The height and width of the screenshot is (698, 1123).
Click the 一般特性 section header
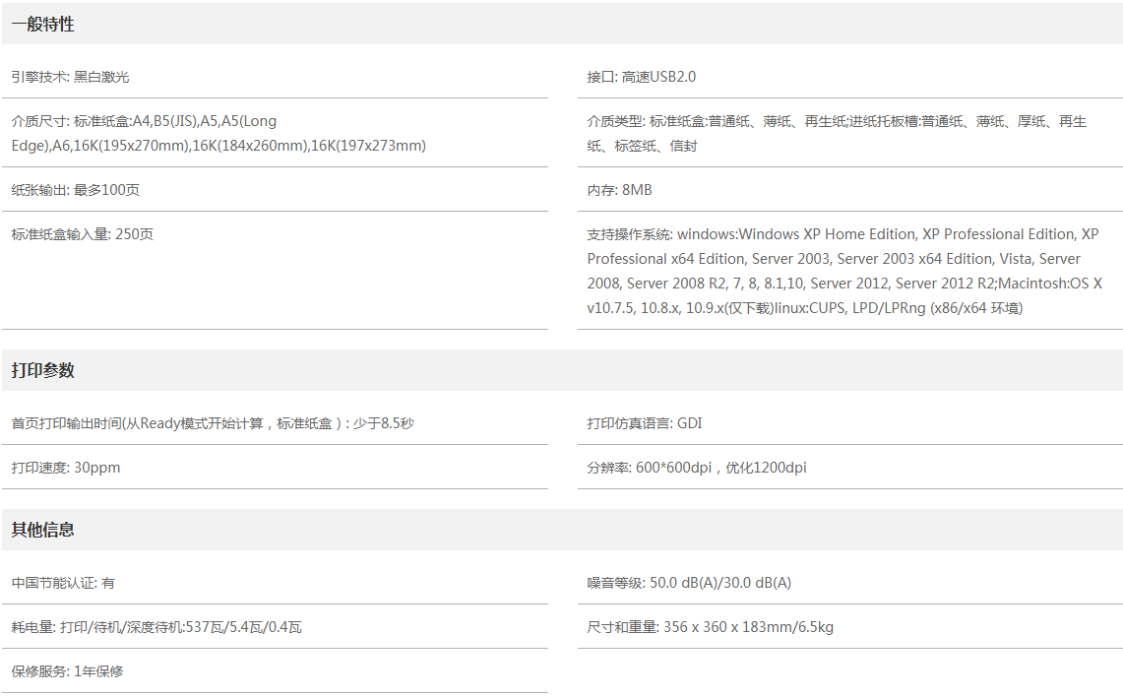42,25
